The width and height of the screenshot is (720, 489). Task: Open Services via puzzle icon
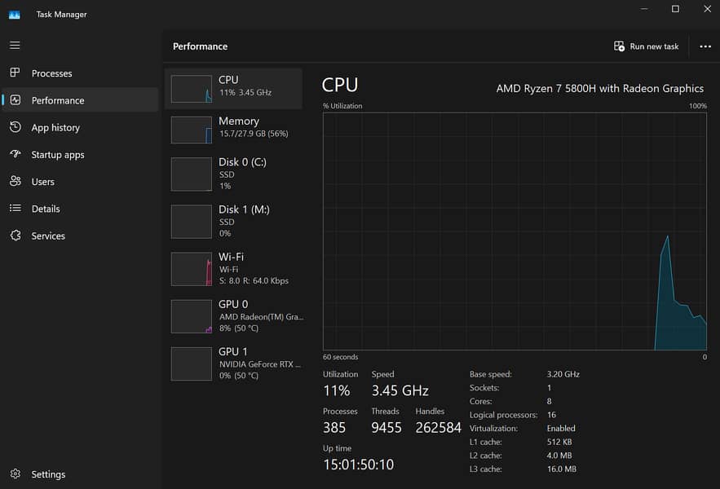[15, 236]
